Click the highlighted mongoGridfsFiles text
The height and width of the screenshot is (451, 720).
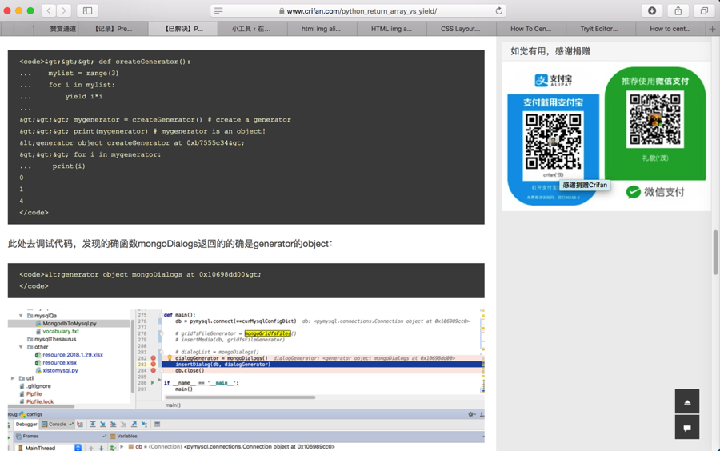[268, 333]
